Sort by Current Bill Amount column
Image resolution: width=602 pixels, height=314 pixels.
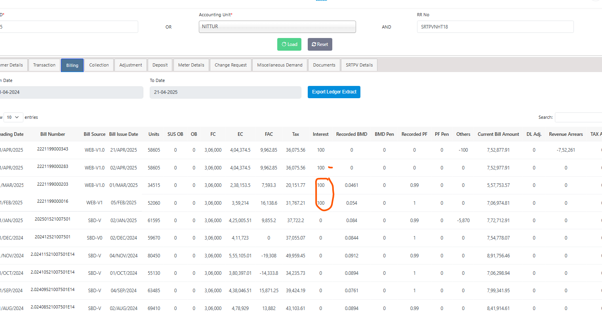point(498,134)
